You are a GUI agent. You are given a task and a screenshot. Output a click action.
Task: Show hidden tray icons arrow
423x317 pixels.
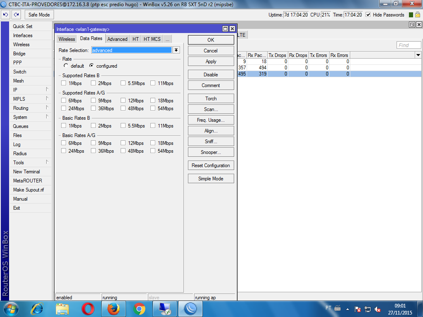[348, 310]
